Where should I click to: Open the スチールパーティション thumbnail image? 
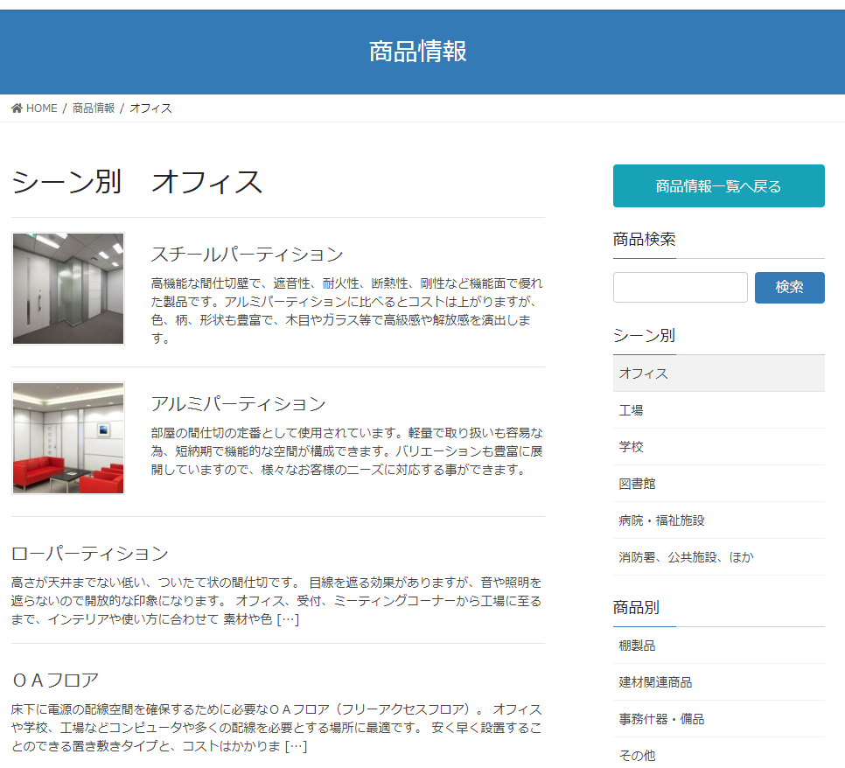(x=68, y=289)
